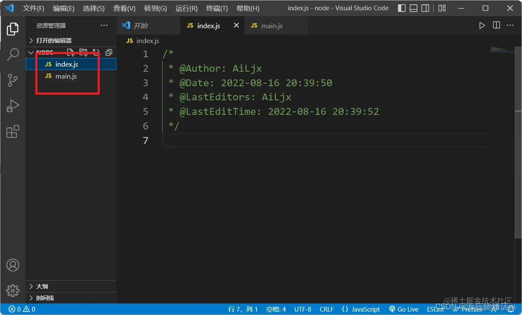
Task: Open explorer panel more actions (…)
Action: click(x=104, y=26)
